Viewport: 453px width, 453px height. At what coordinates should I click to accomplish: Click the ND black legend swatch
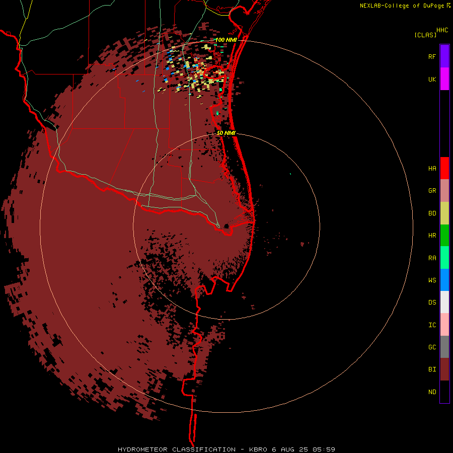click(x=444, y=392)
